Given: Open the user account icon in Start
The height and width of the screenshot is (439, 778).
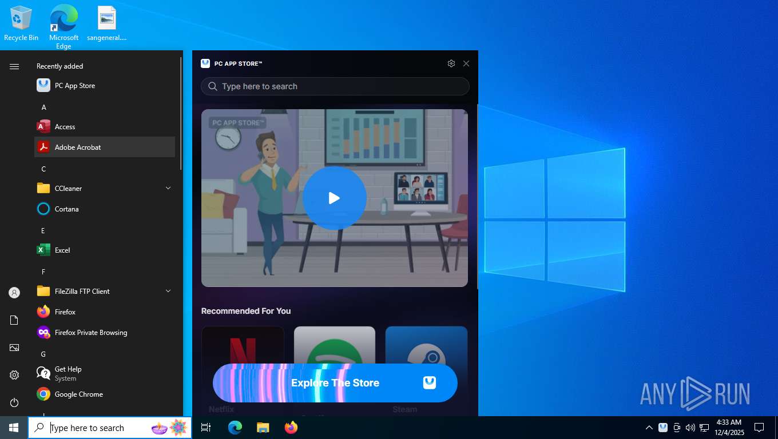Looking at the screenshot, I should point(14,293).
